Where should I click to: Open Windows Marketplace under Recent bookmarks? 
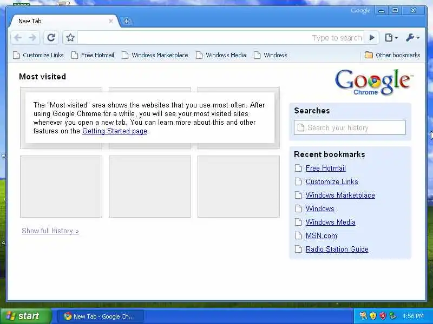point(340,195)
